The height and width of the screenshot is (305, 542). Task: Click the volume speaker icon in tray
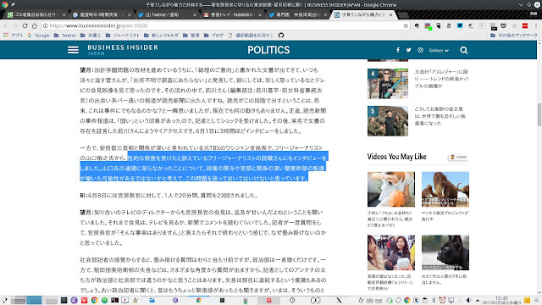point(468,300)
